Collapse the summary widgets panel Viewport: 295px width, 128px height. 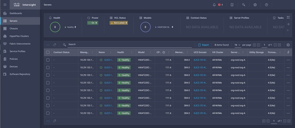[x=288, y=17]
